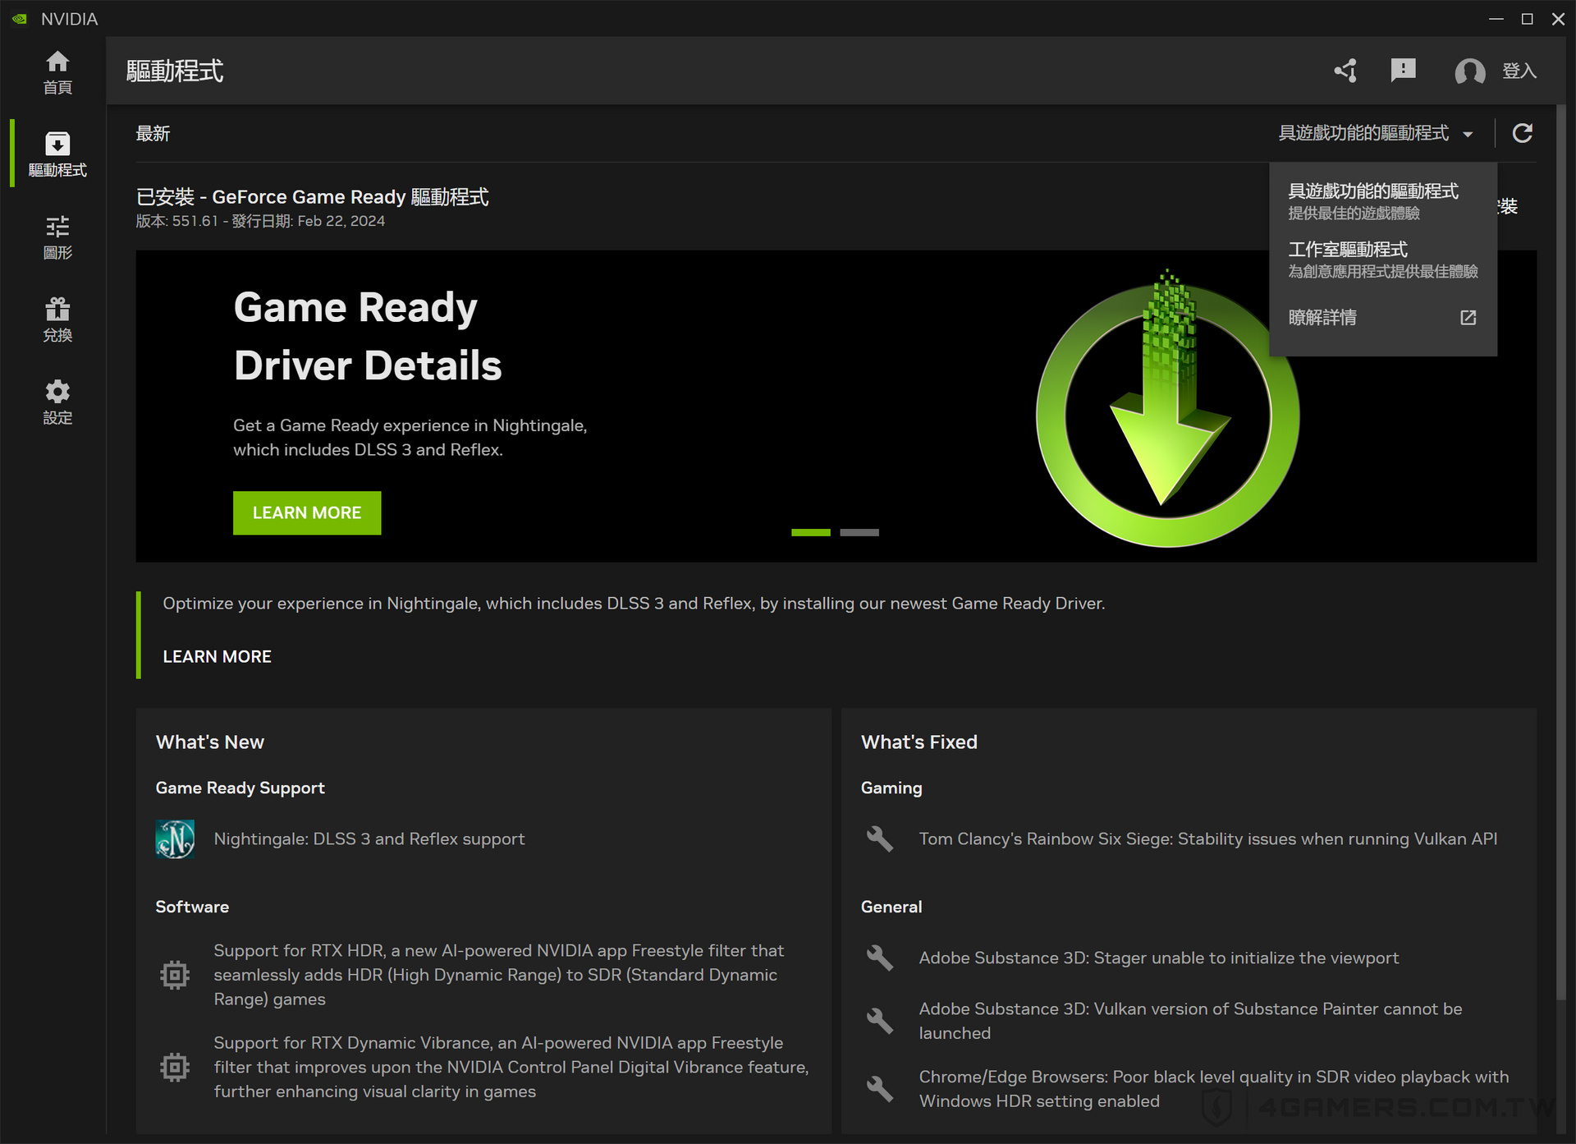Click 'Adobe Substance 3D: Stager' fix text
Viewport: 1576px width, 1144px height.
(x=1159, y=958)
